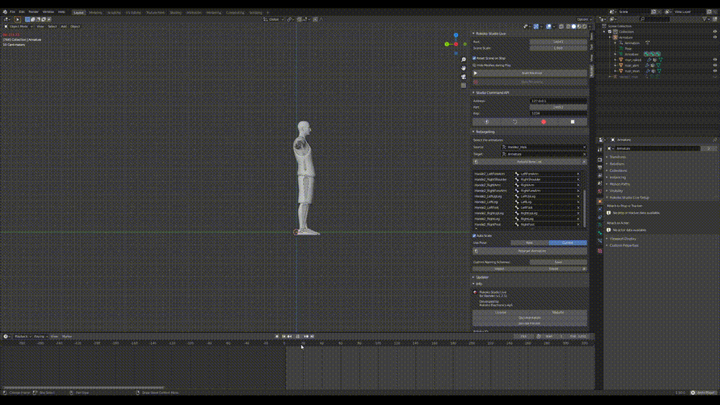Screen dimensions: 720x405
Task: Click the restart circular-arrow icon in Command API row
Action: 516,122
